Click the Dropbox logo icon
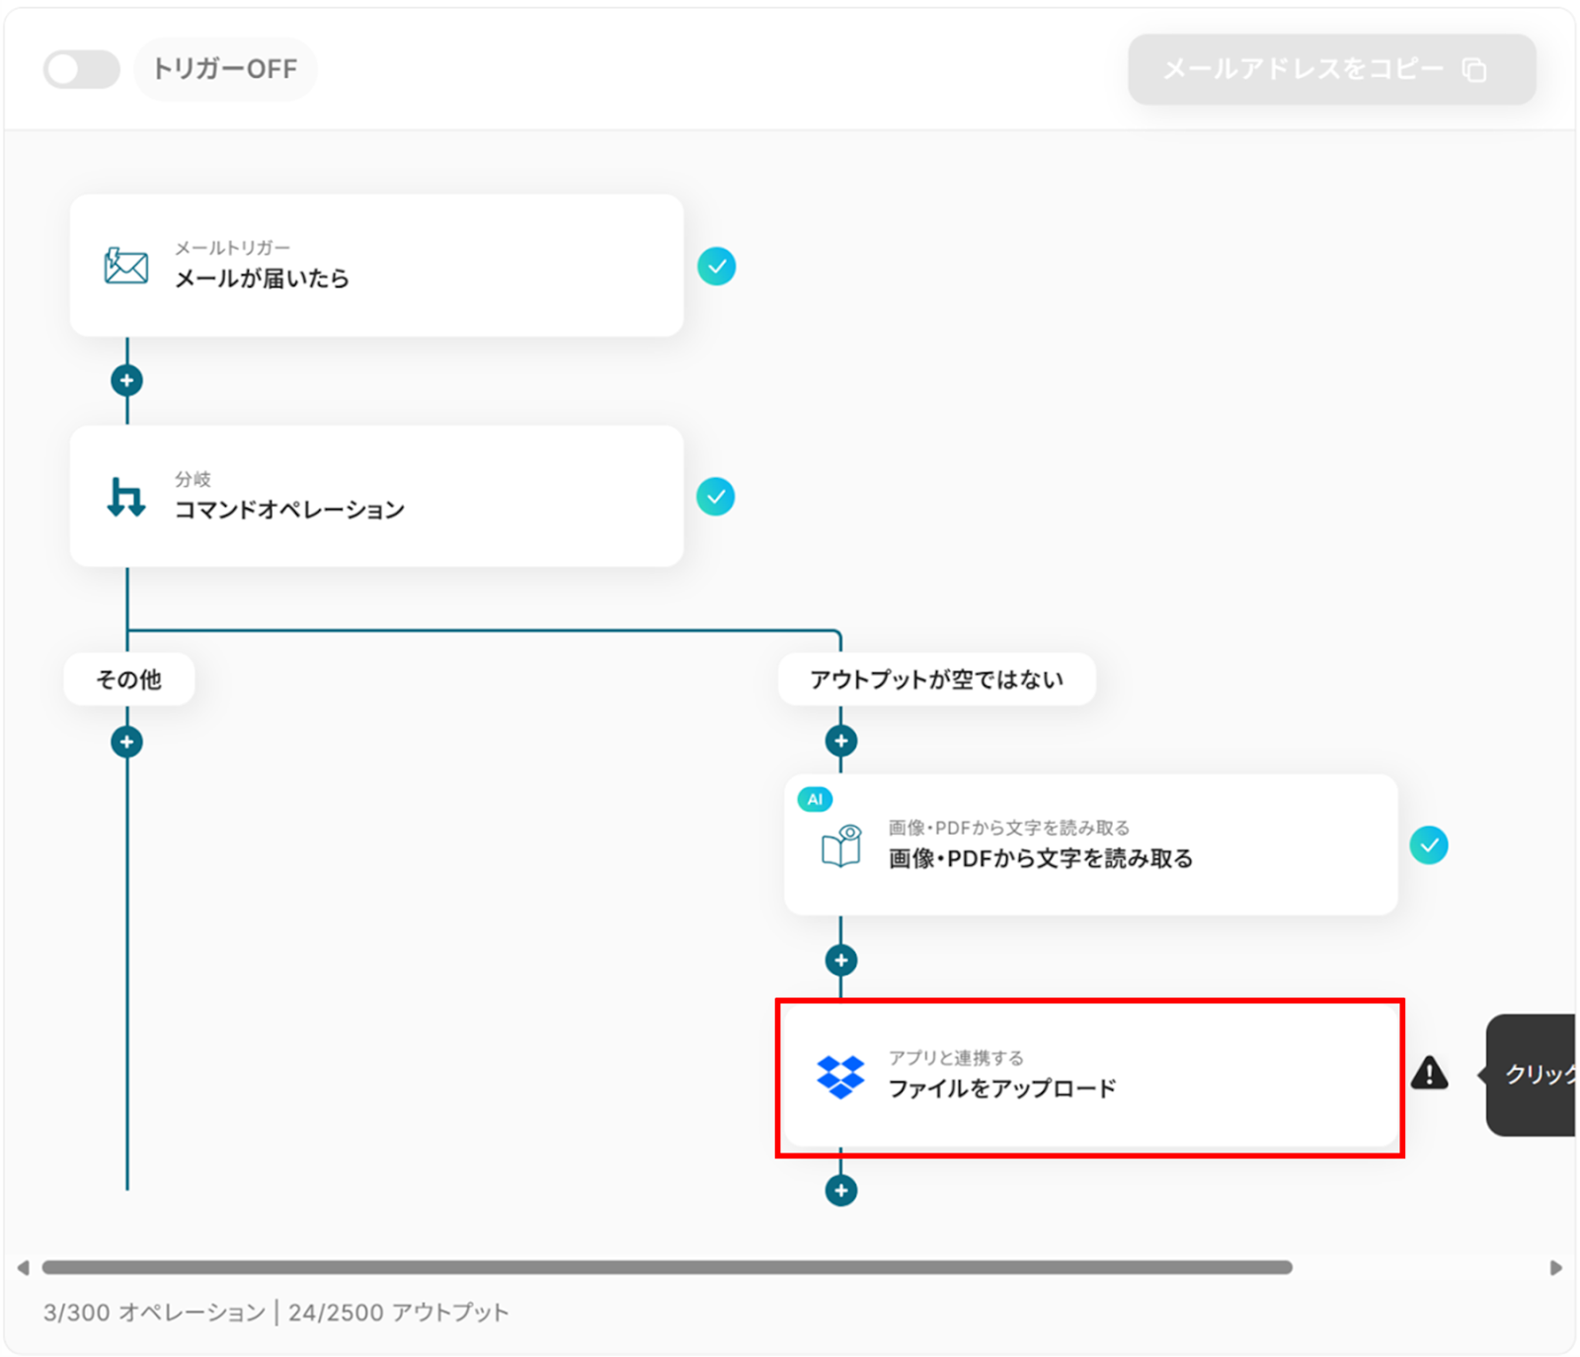The image size is (1580, 1357). [x=840, y=1077]
